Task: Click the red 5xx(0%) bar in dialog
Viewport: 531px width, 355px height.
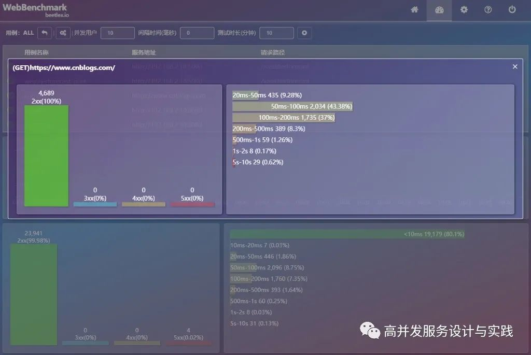Action: (192, 204)
